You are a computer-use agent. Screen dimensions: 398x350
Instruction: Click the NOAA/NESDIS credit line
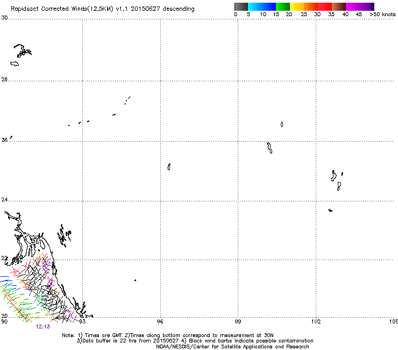(x=232, y=347)
